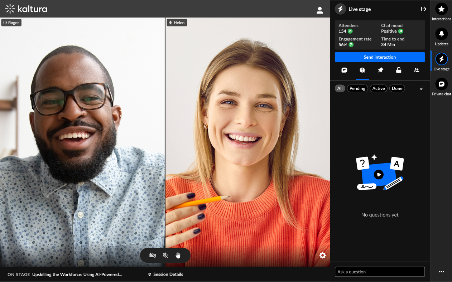The height and width of the screenshot is (282, 452).
Task: Click the Time to end 34 Min value
Action: click(388, 45)
